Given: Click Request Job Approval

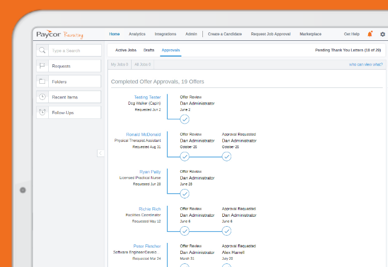Looking at the screenshot, I should (x=271, y=34).
